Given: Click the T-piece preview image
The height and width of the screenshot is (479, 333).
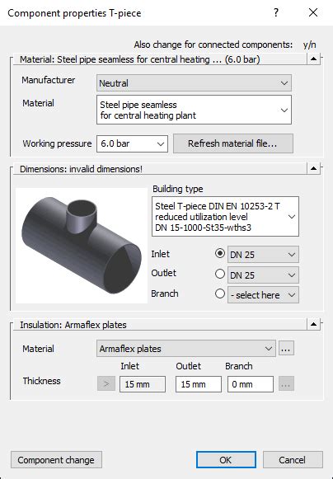Looking at the screenshot, I should pos(82,246).
